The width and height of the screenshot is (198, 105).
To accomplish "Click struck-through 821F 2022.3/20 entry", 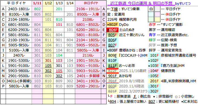I will [x=127, y=91].
